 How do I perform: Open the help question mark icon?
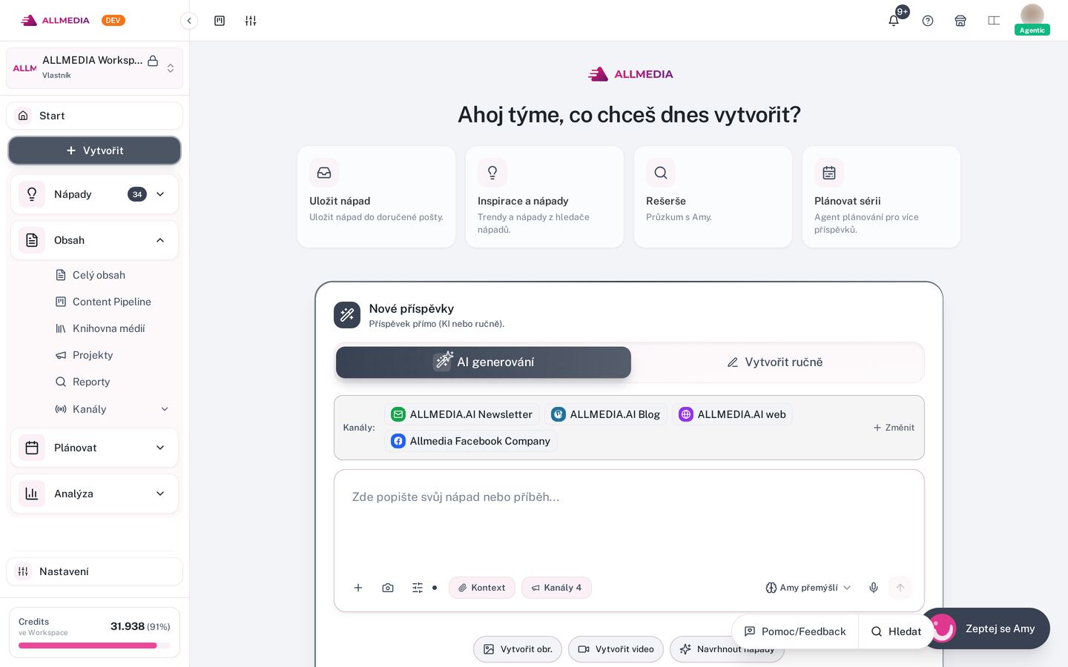click(x=928, y=21)
